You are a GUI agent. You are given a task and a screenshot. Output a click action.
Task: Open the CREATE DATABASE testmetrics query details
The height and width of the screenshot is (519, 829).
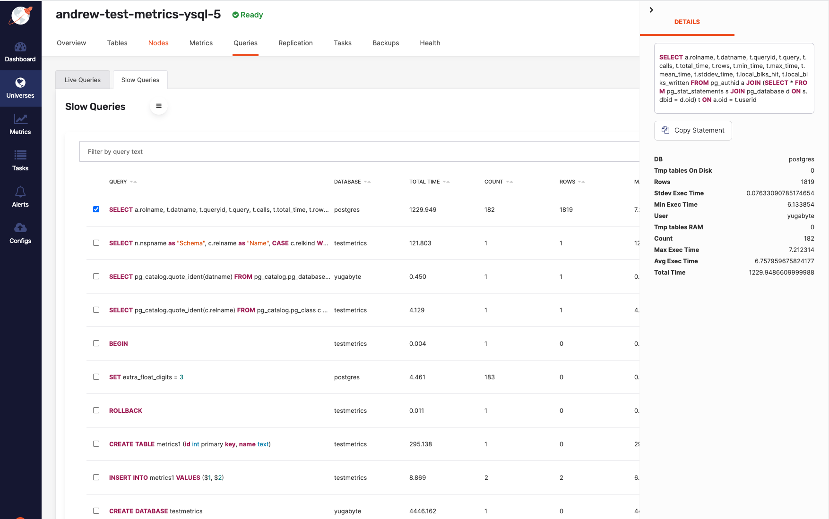pyautogui.click(x=156, y=511)
